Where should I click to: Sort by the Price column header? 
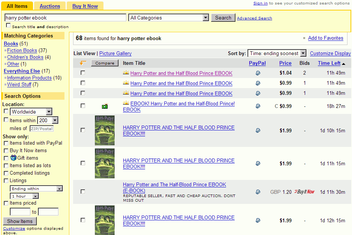tap(285, 63)
